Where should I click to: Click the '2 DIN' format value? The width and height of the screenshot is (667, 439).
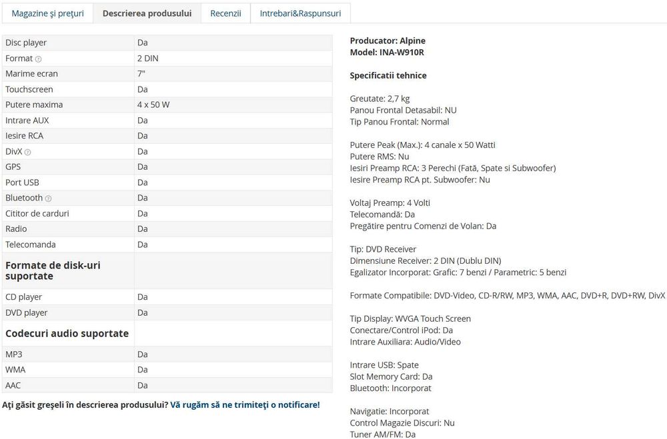[x=147, y=58]
